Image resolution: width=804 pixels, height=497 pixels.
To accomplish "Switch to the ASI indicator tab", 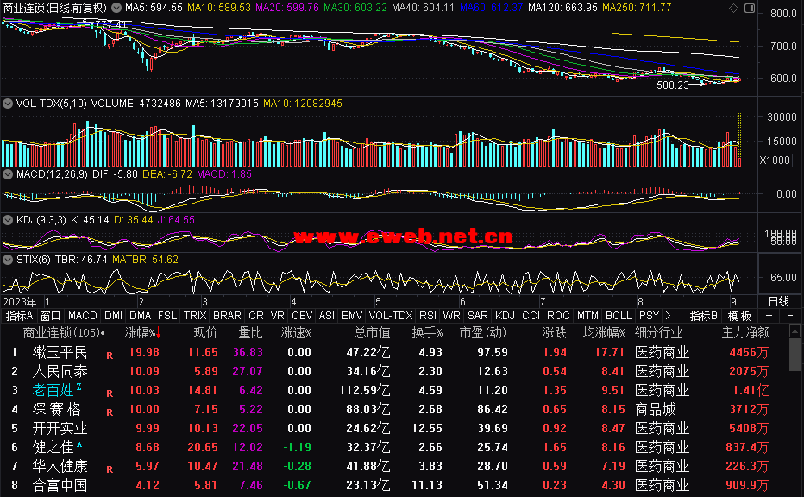I will [327, 316].
